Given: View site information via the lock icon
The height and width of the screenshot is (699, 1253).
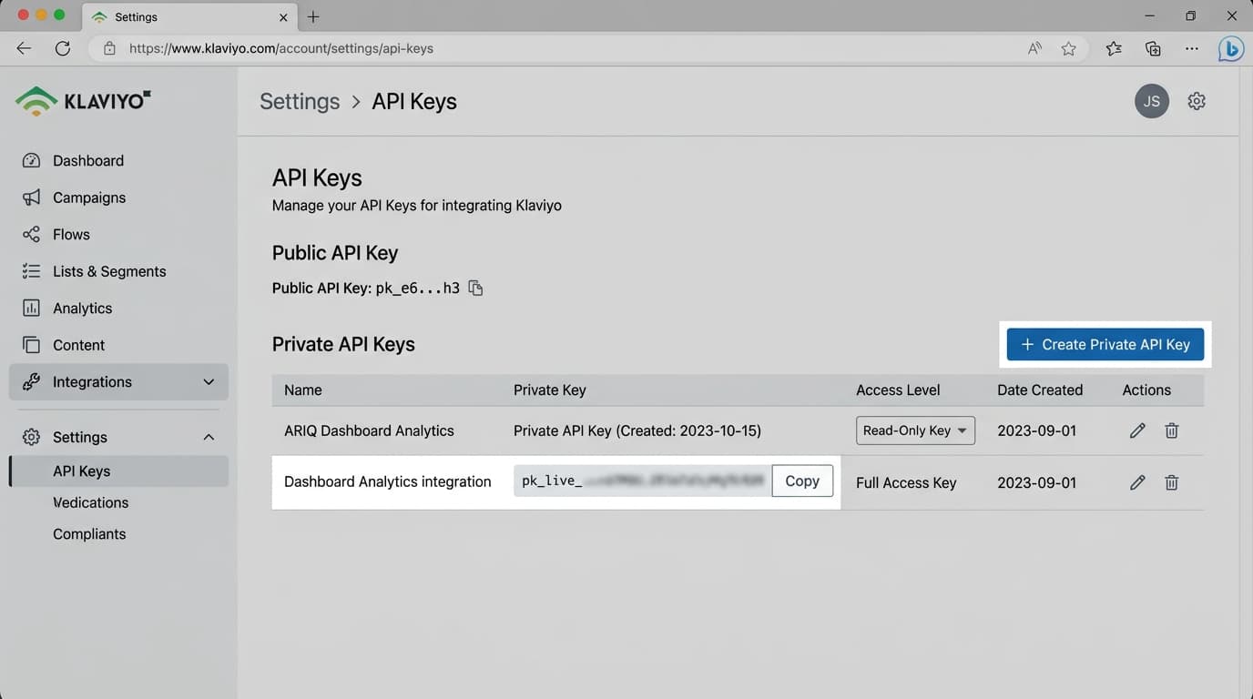Looking at the screenshot, I should 109,48.
